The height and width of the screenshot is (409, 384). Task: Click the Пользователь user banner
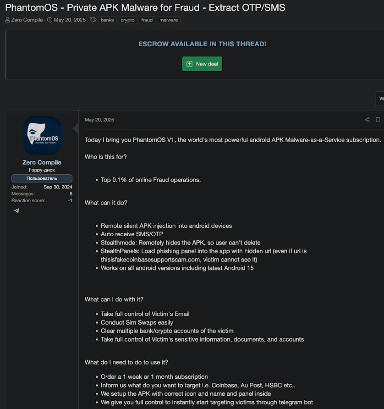[x=42, y=178]
